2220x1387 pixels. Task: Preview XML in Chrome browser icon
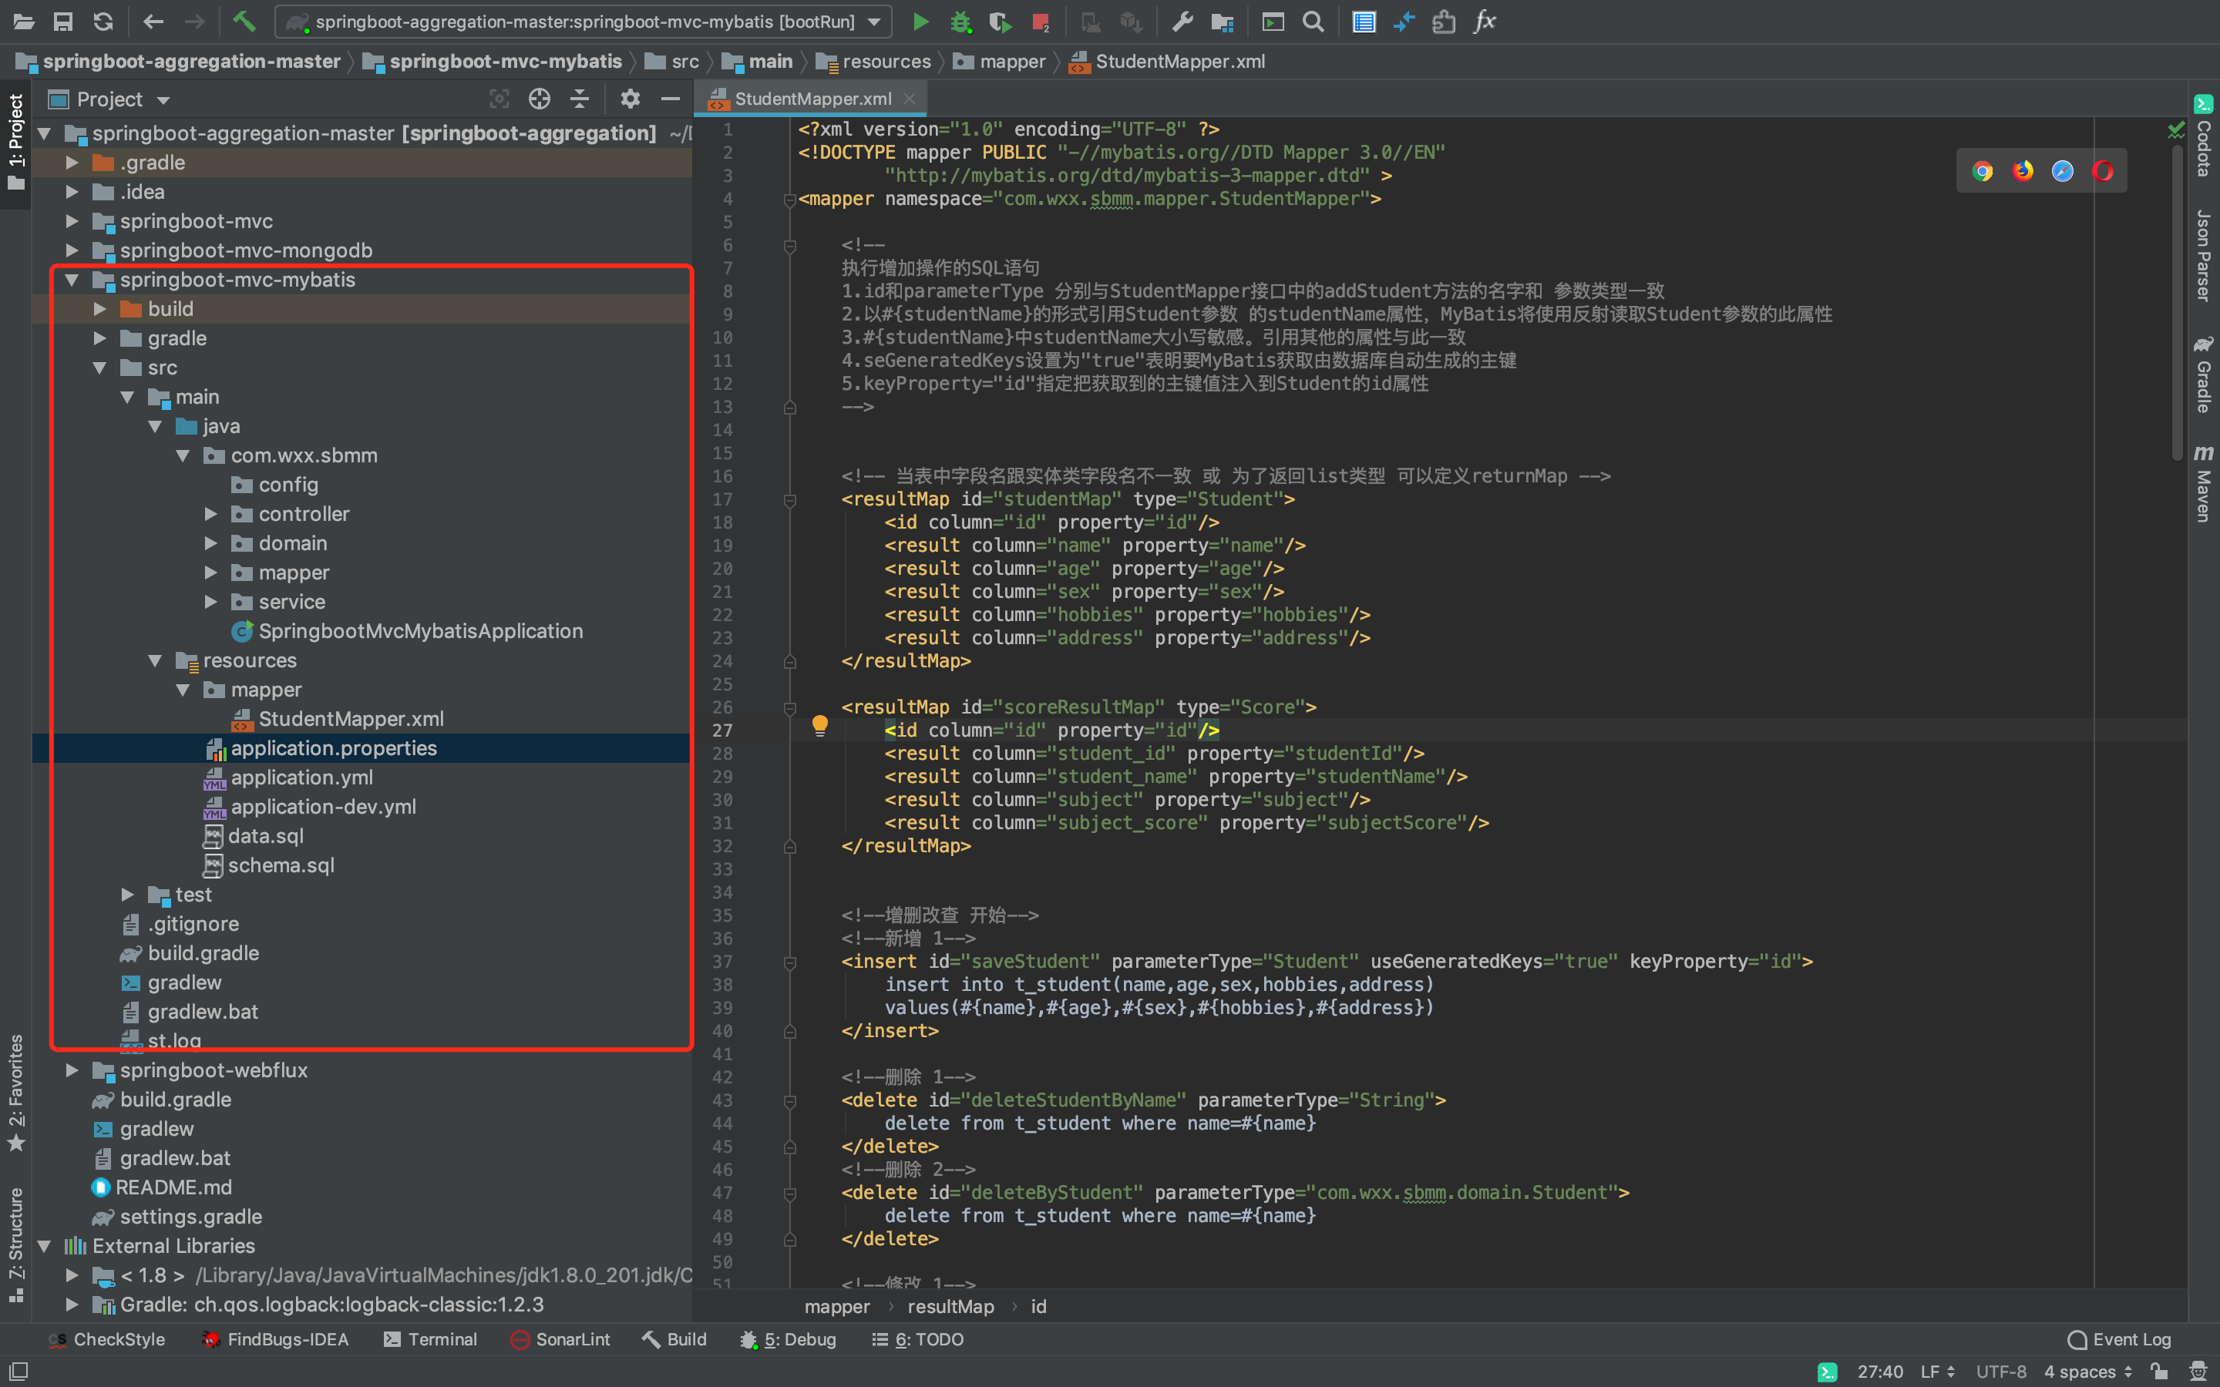[1983, 172]
